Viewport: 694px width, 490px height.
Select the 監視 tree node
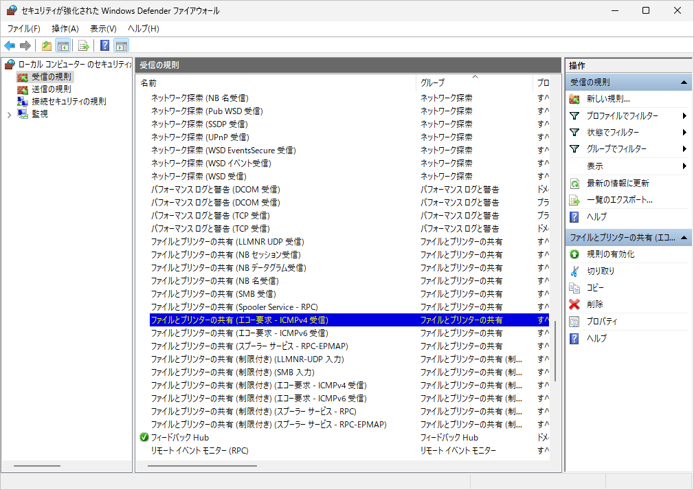click(x=40, y=114)
